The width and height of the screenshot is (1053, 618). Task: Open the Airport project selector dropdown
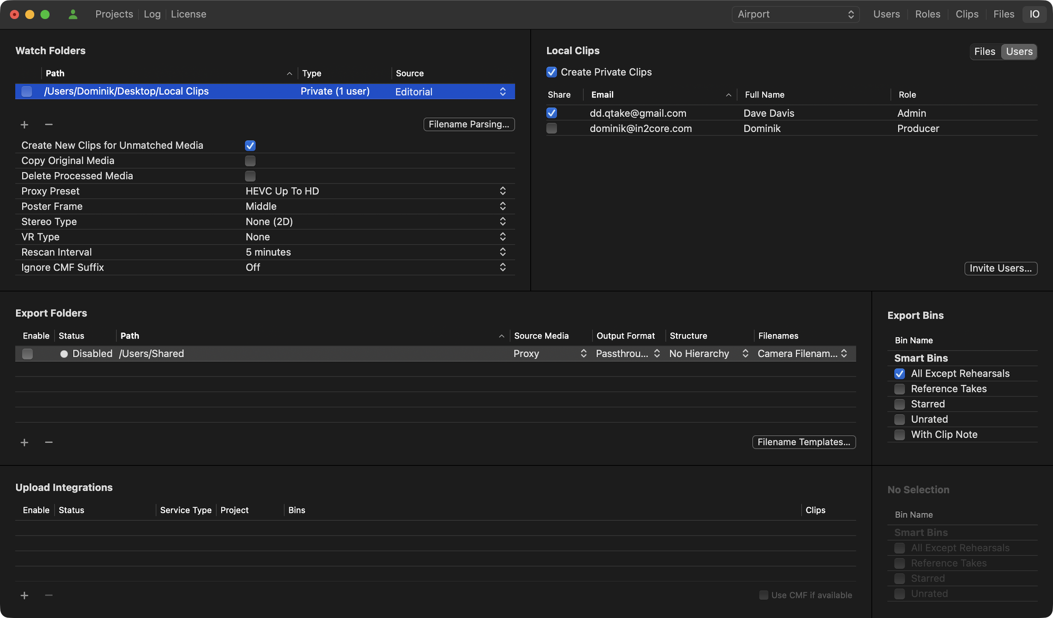795,14
